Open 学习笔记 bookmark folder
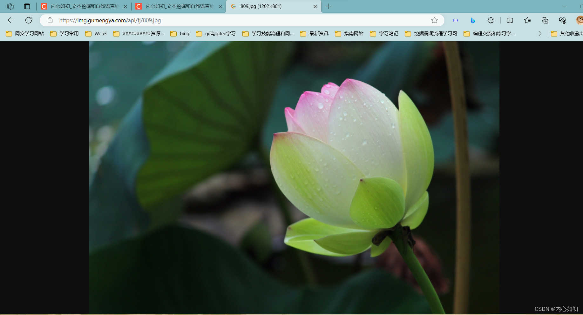Viewport: 583px width, 315px height. pos(384,34)
